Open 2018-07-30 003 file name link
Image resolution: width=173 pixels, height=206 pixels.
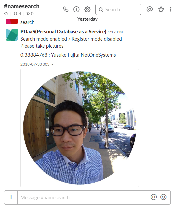coord(35,64)
